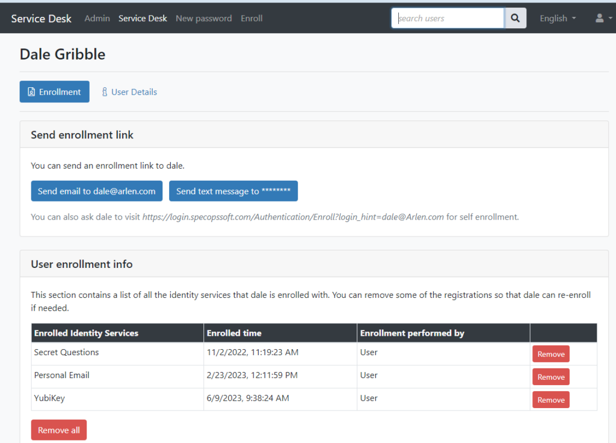Click the Send enrollment link heading
616x443 pixels.
point(82,135)
